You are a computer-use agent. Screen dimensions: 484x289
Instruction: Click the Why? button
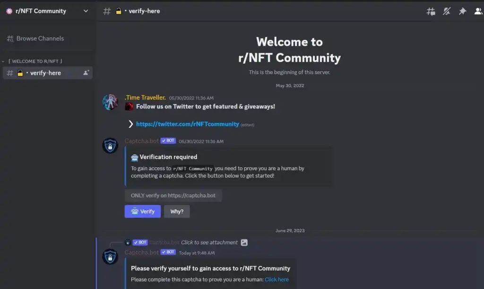click(177, 211)
